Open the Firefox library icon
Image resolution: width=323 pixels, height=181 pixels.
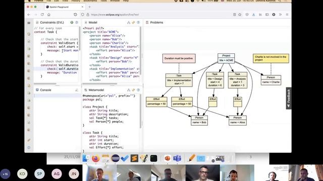click(260, 15)
